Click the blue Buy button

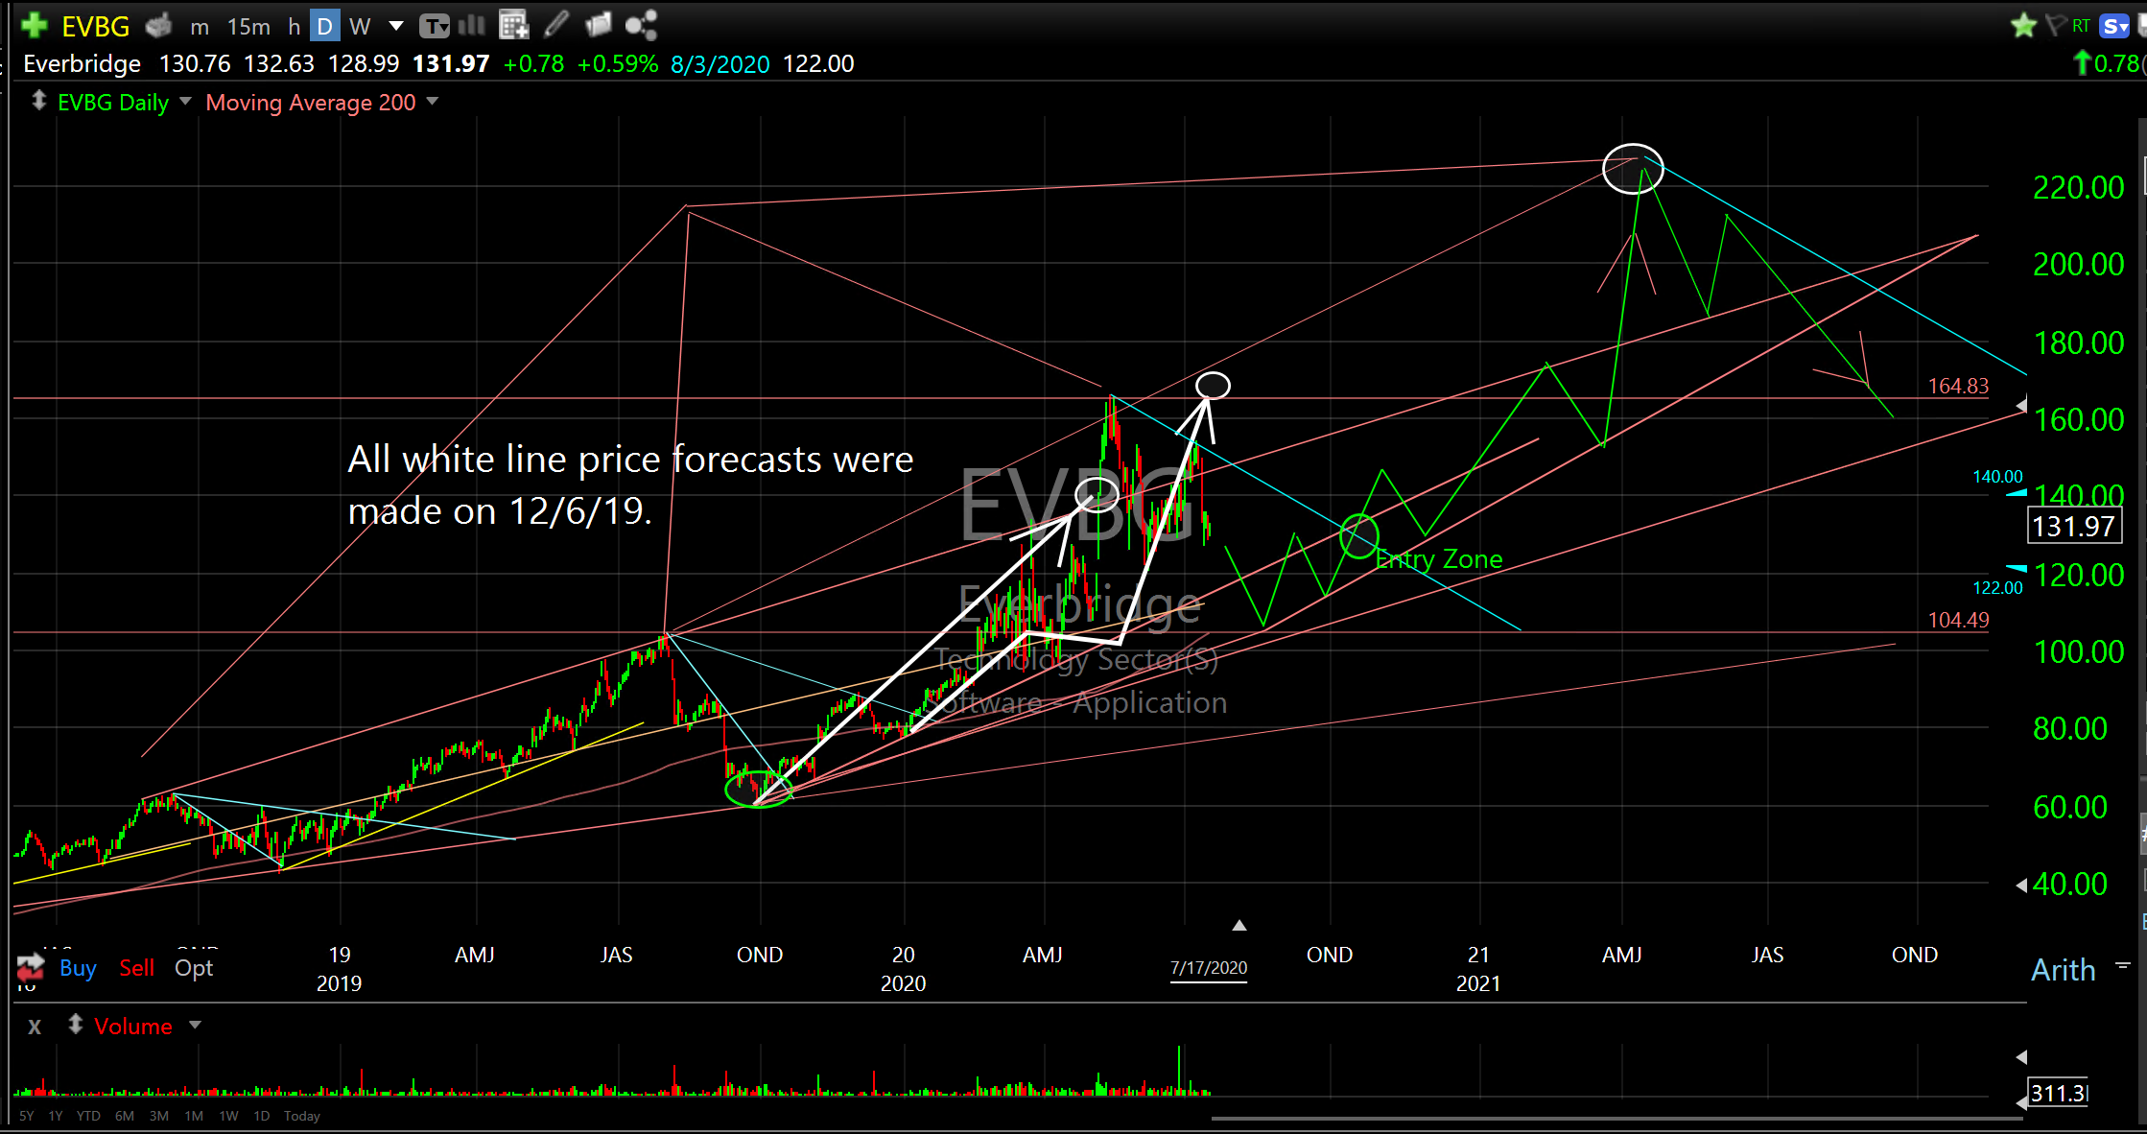78,968
